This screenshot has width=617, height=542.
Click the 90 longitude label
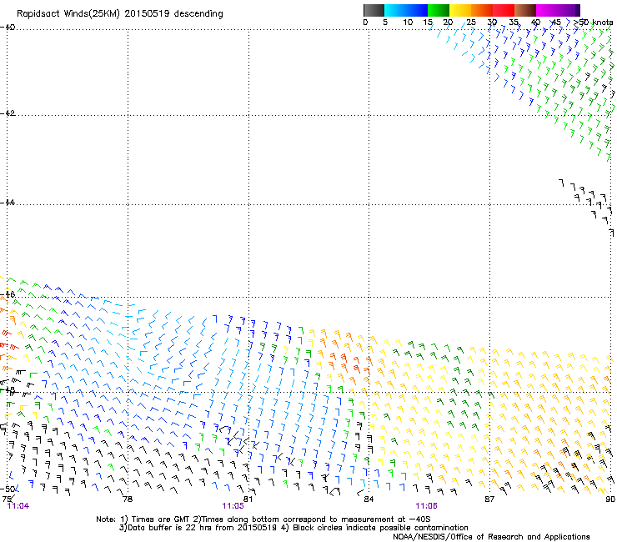point(610,499)
